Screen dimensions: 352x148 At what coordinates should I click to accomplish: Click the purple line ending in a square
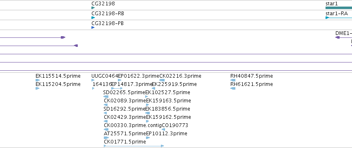tap(39, 46)
